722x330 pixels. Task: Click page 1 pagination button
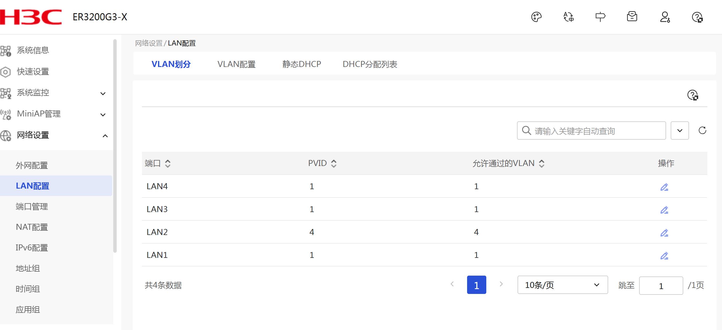476,285
